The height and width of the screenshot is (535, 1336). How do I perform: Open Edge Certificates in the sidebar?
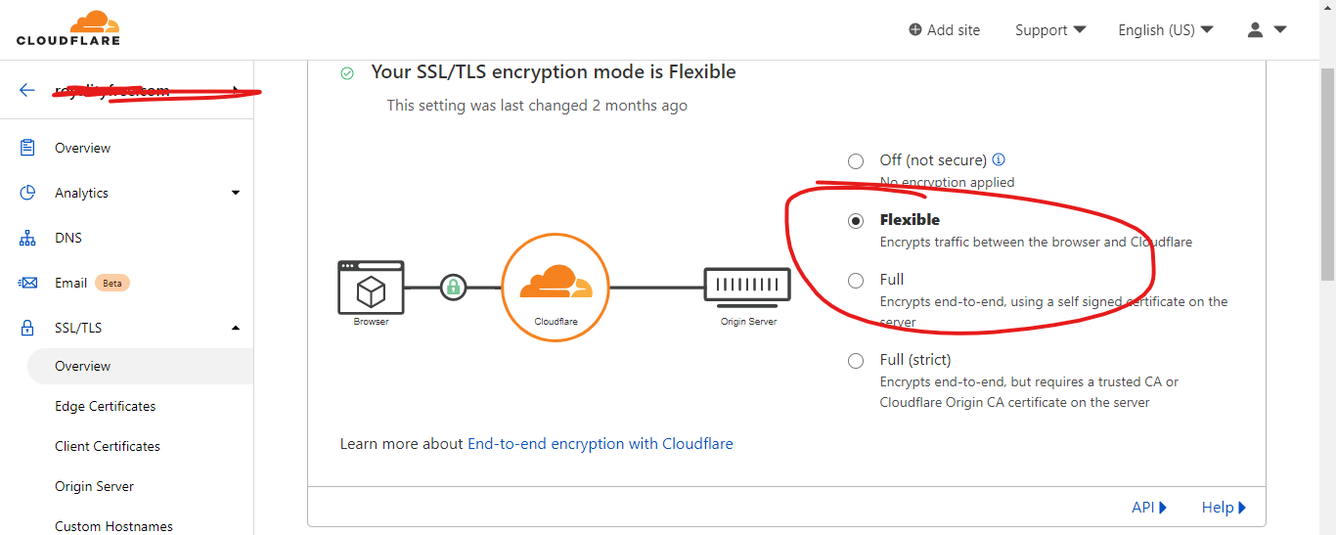tap(106, 406)
